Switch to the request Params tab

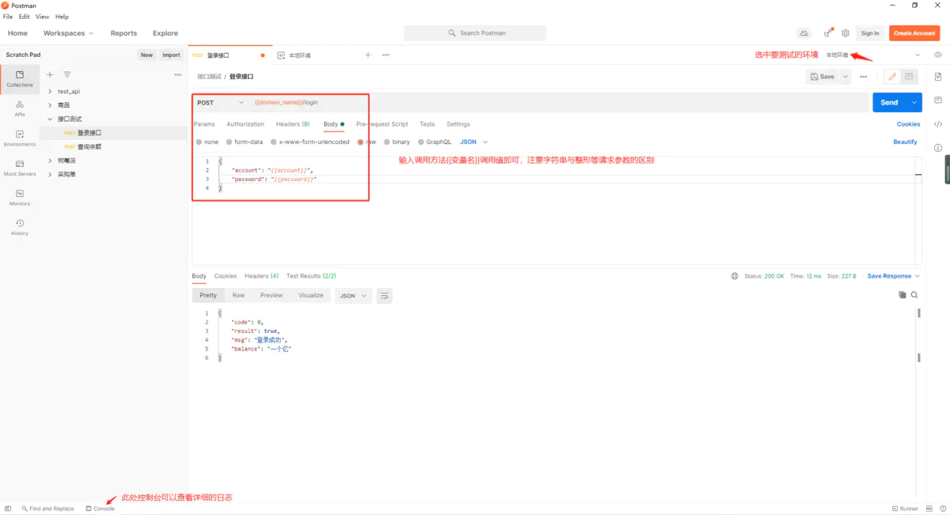pyautogui.click(x=204, y=124)
